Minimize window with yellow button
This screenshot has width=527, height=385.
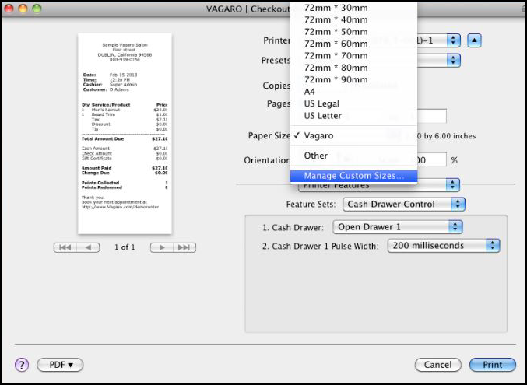click(x=23, y=9)
